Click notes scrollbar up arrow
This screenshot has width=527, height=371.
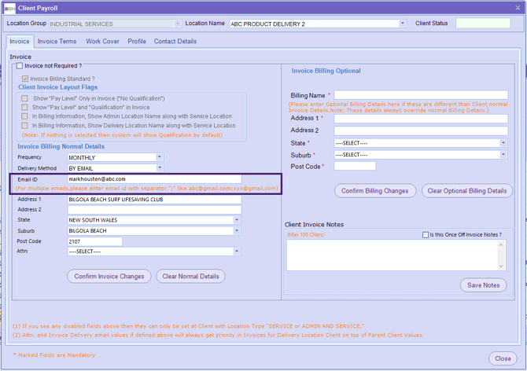point(501,244)
